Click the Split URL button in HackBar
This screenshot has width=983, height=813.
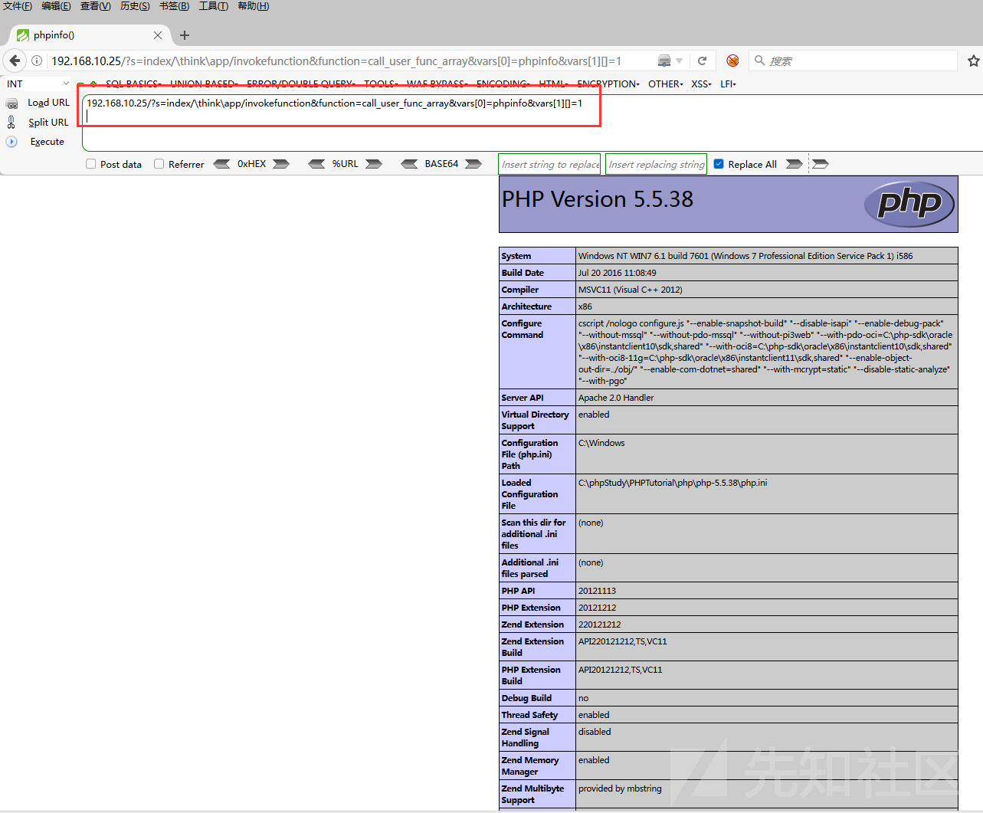click(x=38, y=122)
